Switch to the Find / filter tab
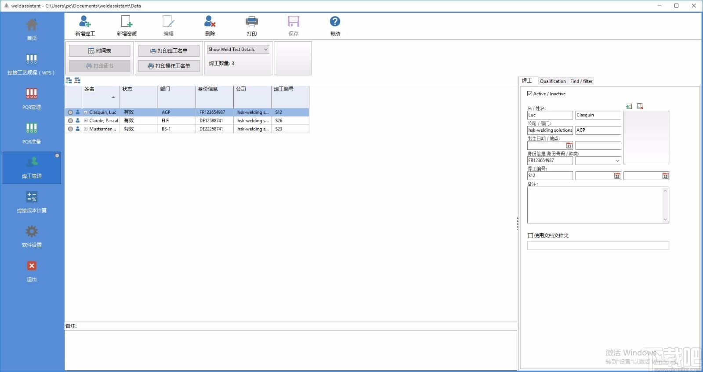This screenshot has width=703, height=372. click(x=581, y=81)
